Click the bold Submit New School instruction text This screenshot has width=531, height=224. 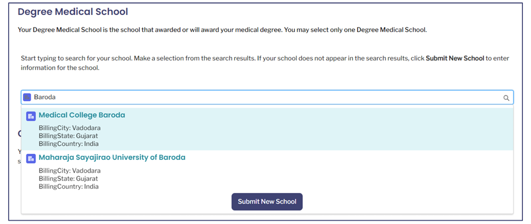pyautogui.click(x=455, y=58)
